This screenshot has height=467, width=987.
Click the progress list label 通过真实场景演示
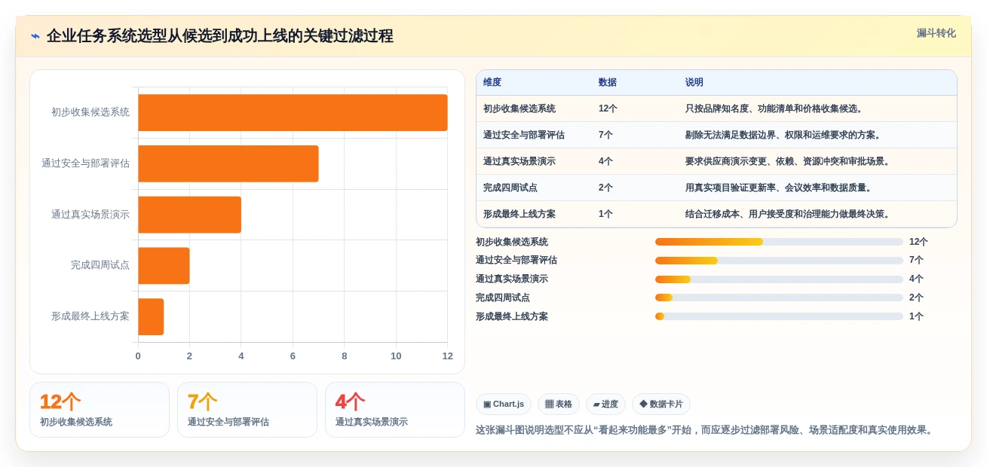[512, 279]
